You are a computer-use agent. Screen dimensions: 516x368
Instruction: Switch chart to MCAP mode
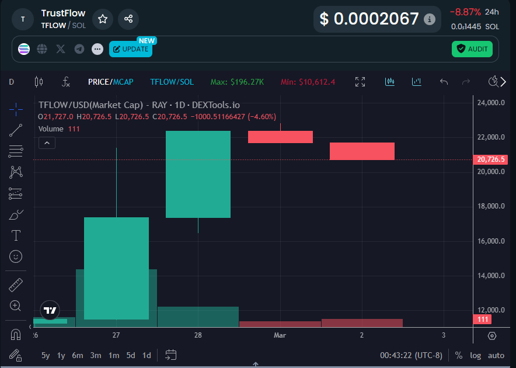point(123,82)
